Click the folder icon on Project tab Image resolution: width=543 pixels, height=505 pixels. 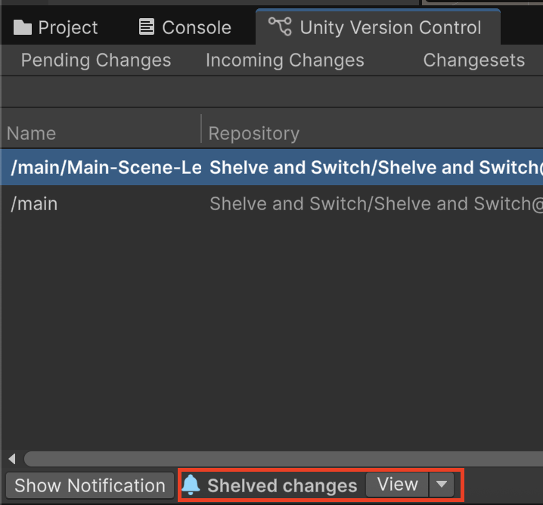point(23,28)
